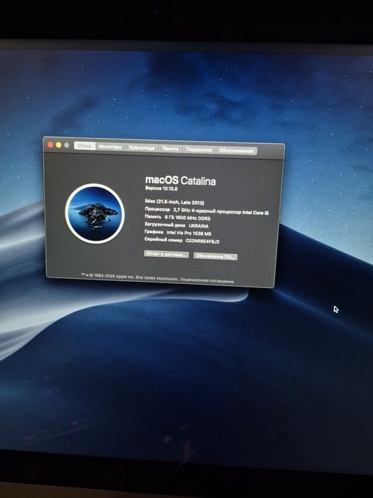Click the grayed-out zoom window button
The image size is (373, 498).
pos(66,145)
